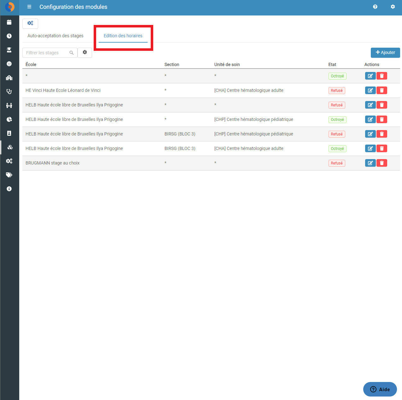Delete the first wildcard-only row
The image size is (402, 400).
382,76
